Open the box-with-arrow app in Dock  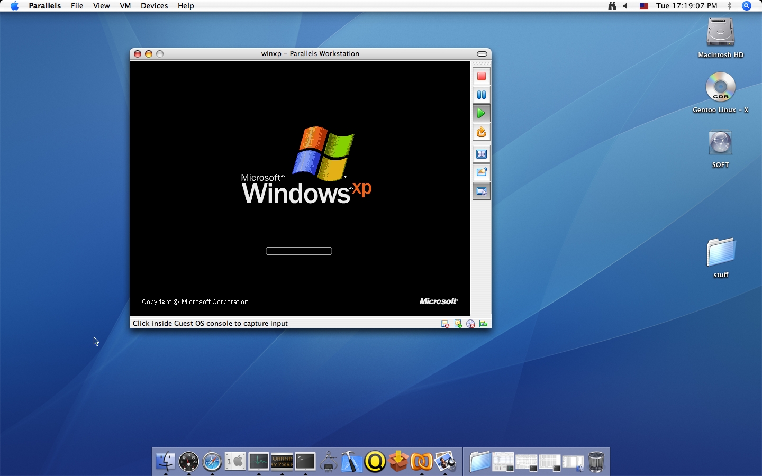click(x=398, y=462)
